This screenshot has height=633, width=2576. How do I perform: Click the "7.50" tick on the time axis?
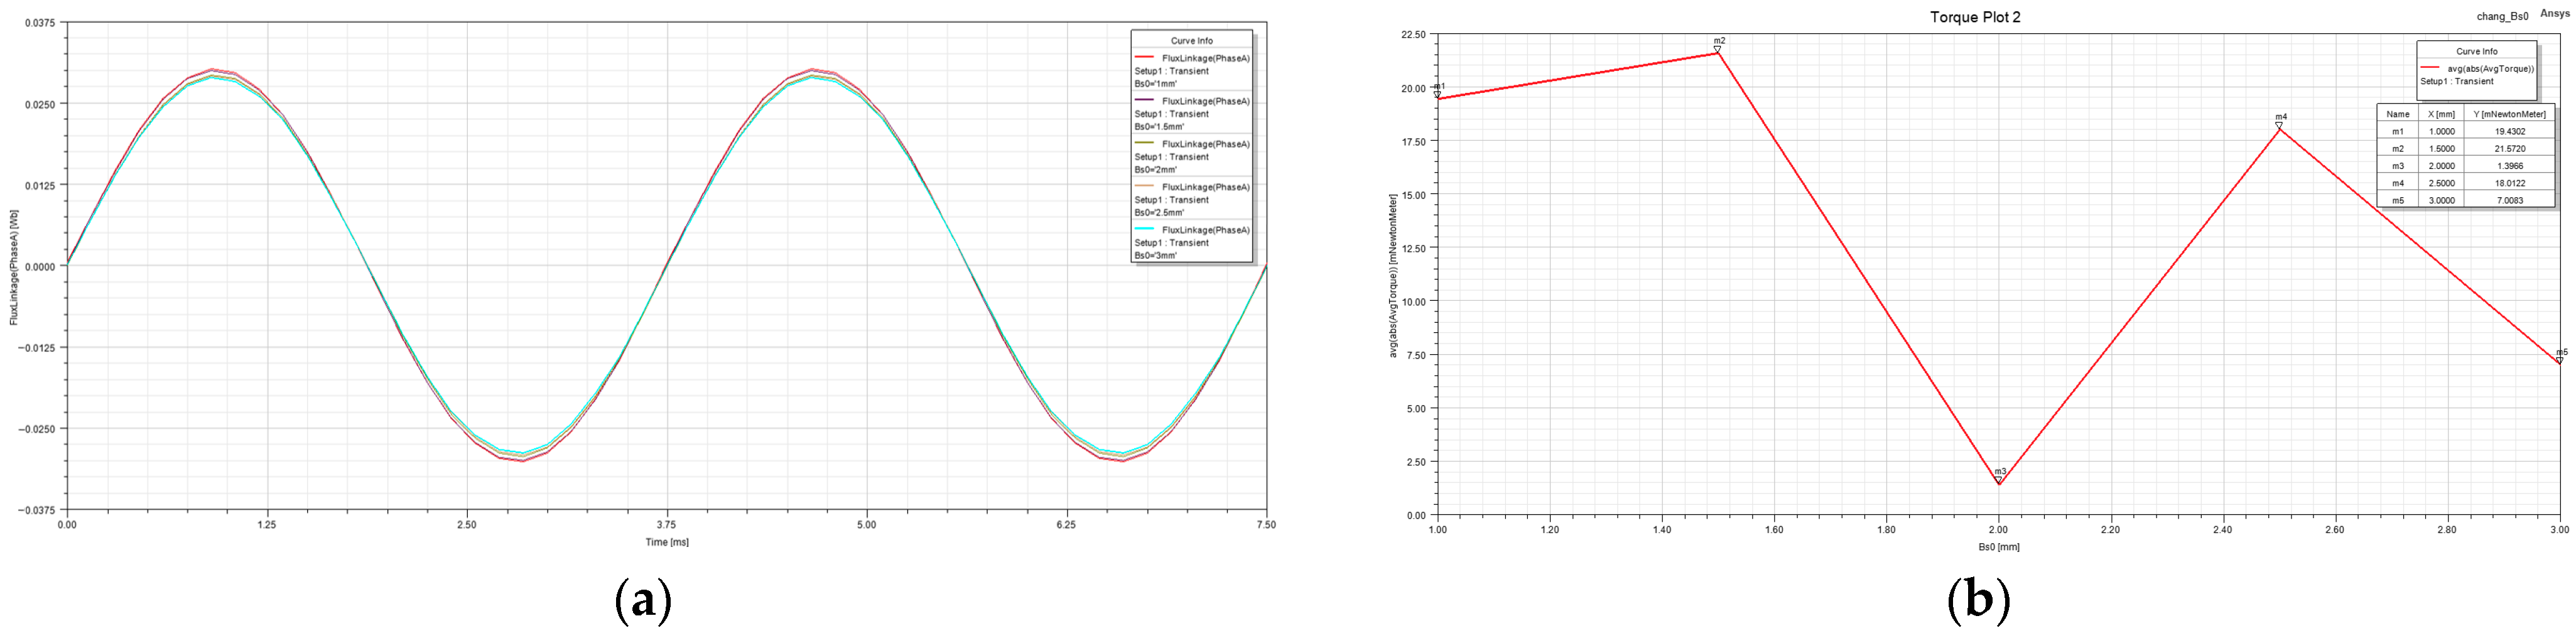[1266, 524]
